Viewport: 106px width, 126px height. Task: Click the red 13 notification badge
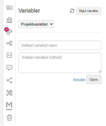[x=7, y=29]
